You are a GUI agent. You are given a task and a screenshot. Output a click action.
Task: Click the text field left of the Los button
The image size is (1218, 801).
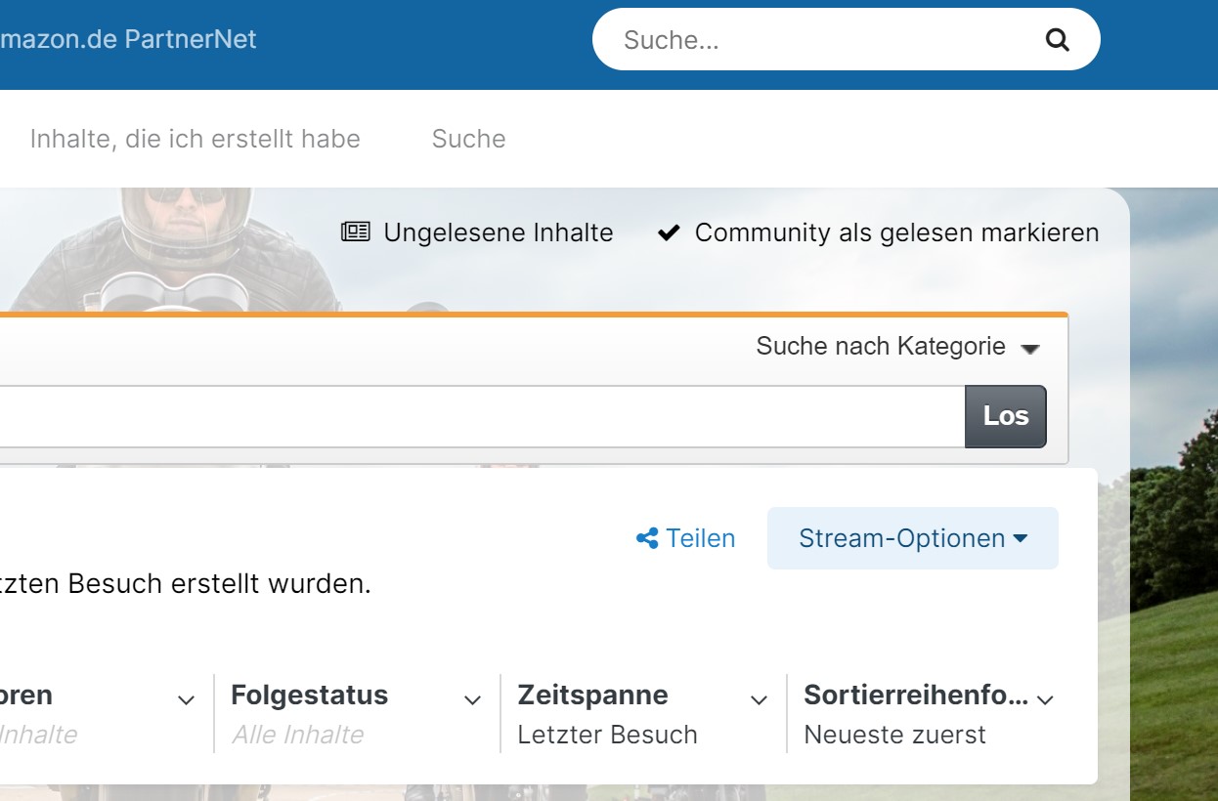click(482, 416)
